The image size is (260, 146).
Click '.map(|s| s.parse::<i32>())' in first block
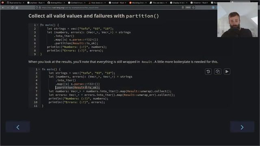pyautogui.click(x=76, y=40)
